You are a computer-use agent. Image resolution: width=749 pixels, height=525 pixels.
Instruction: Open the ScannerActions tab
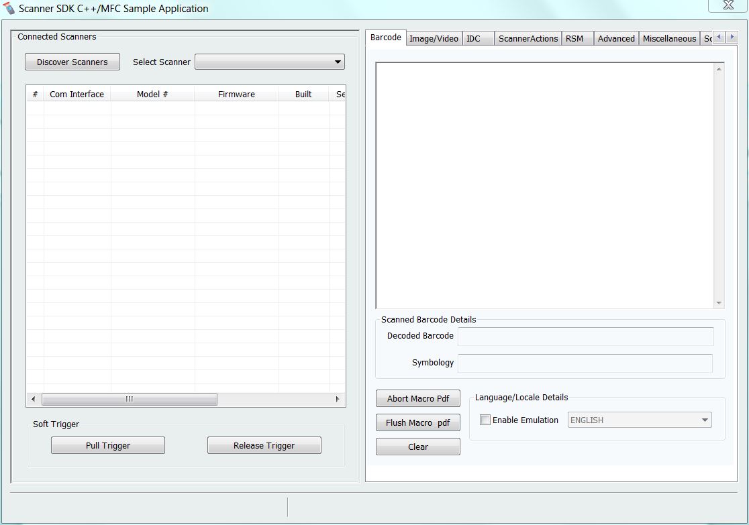point(528,39)
